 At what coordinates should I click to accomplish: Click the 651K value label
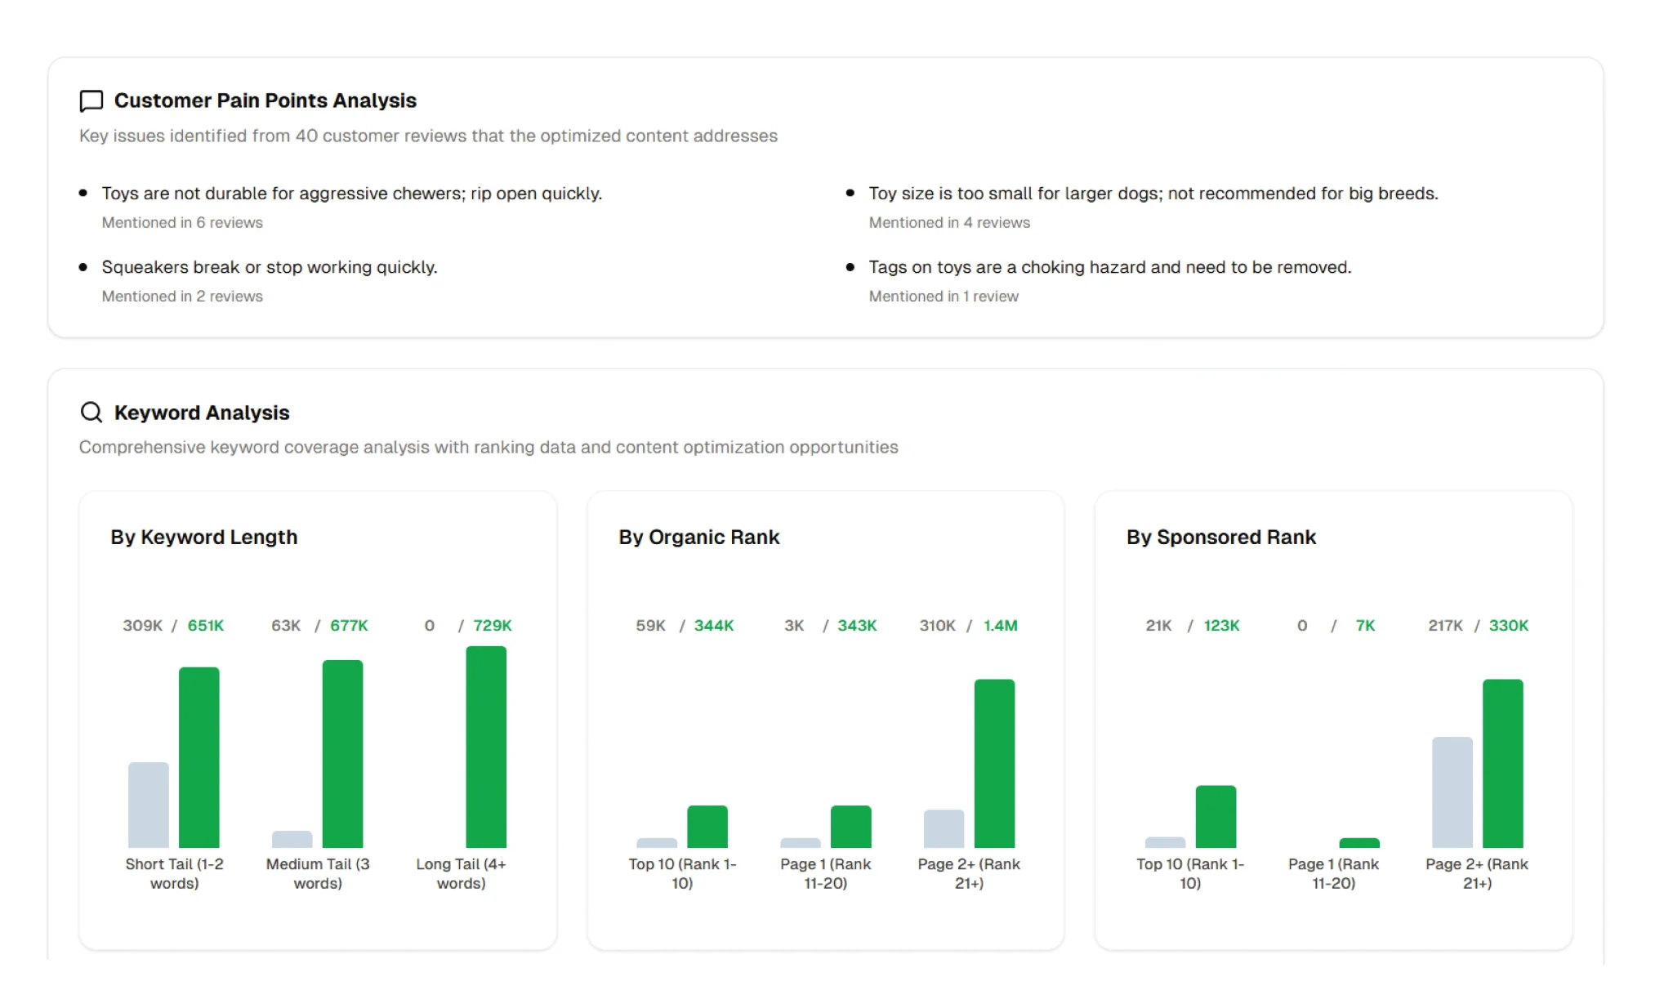[206, 626]
